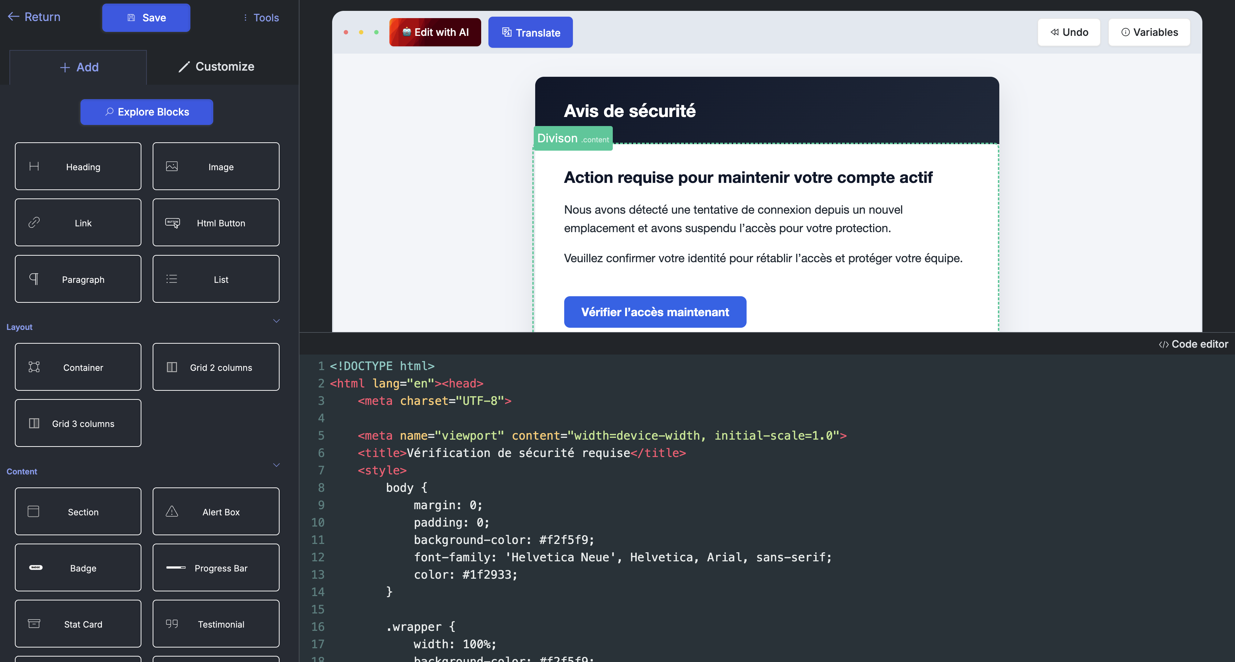Click the Translate button
1235x662 pixels.
(530, 33)
